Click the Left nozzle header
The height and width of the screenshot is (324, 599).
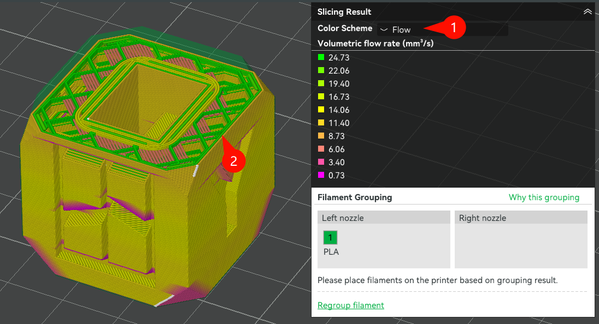(384, 218)
